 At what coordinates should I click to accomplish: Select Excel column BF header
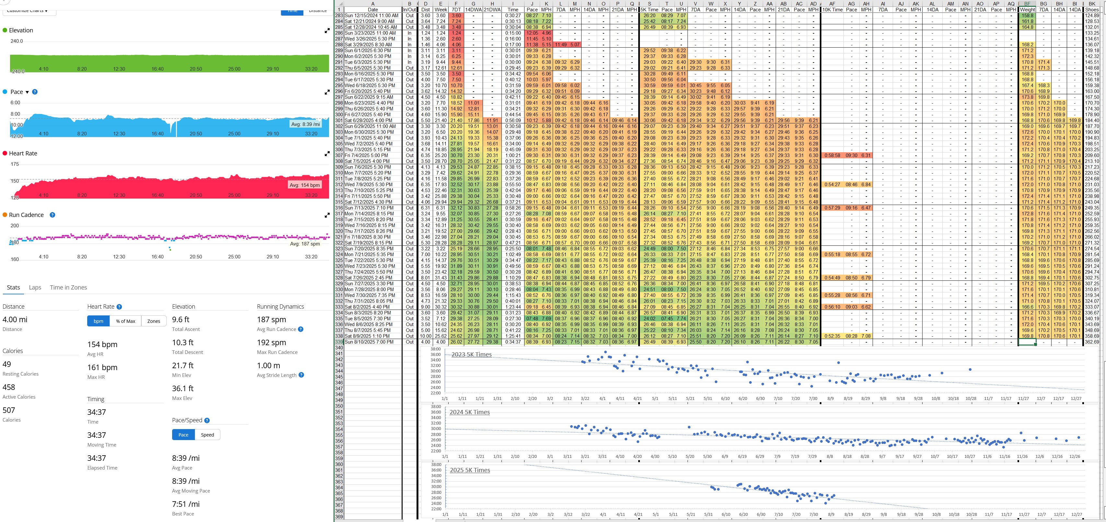(x=1027, y=4)
